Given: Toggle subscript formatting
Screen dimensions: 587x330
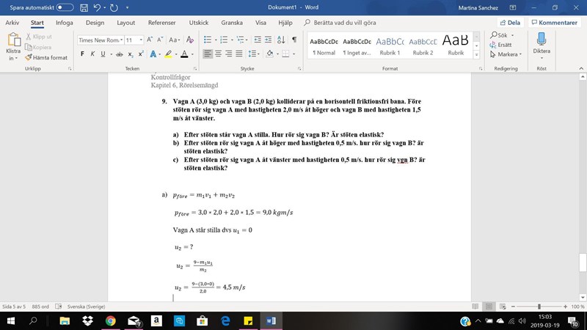Looking at the screenshot, I should (130, 54).
